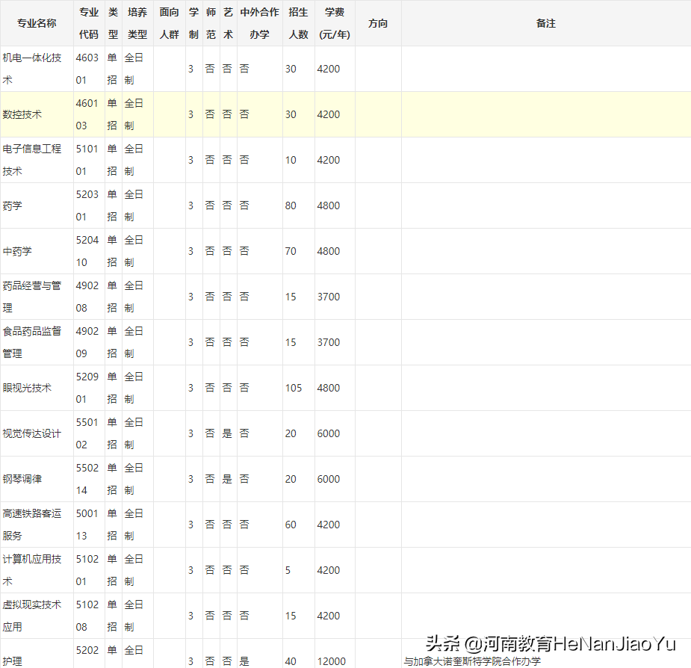
Task: Select the 机电一体化技术 major name cell
Action: coord(32,69)
